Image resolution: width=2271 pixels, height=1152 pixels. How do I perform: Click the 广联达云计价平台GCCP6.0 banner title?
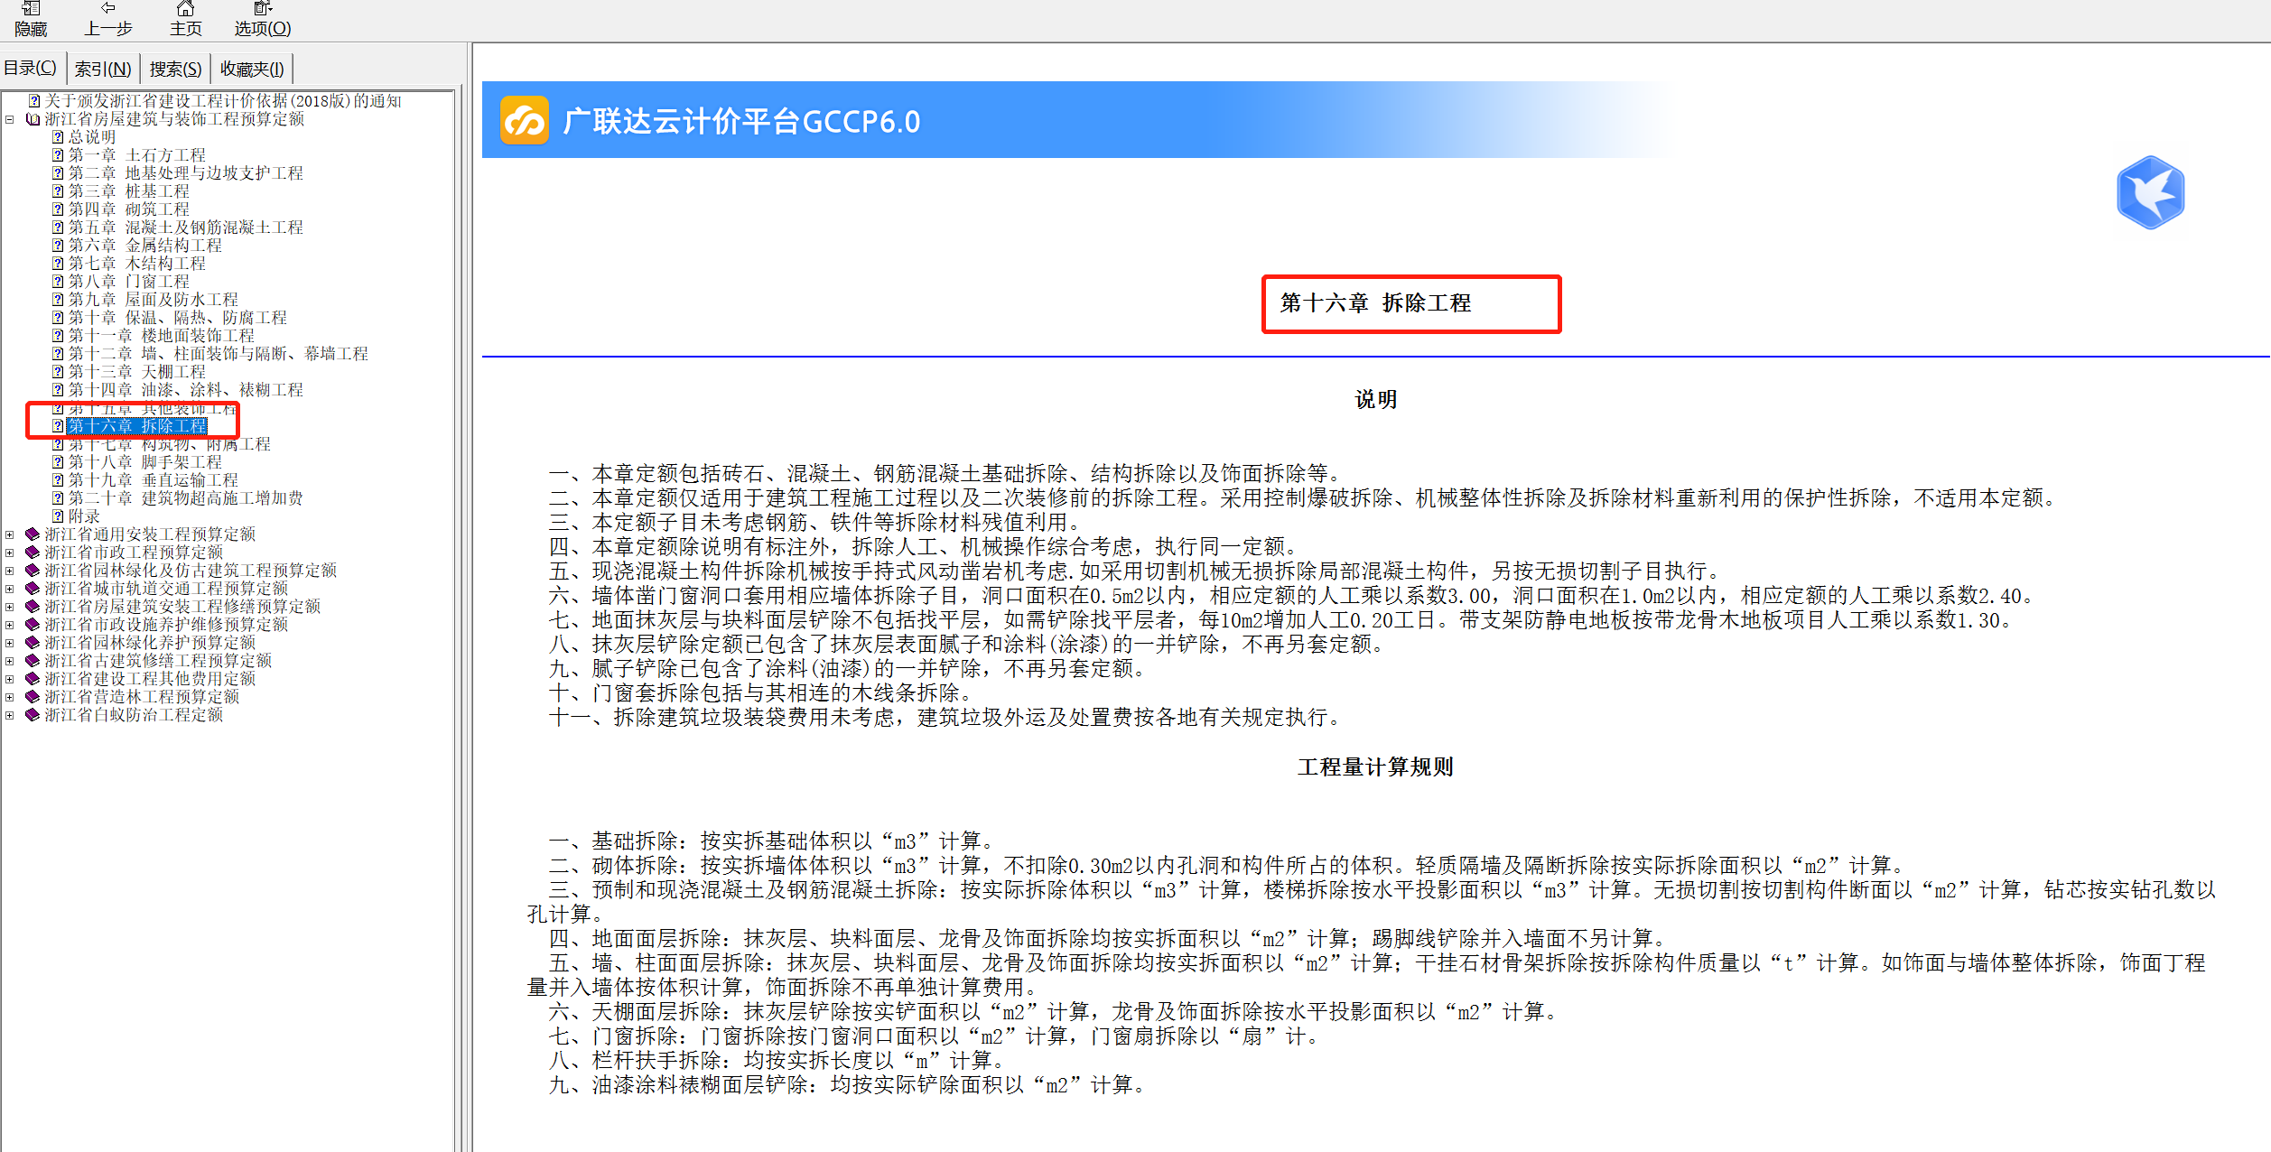(x=741, y=122)
